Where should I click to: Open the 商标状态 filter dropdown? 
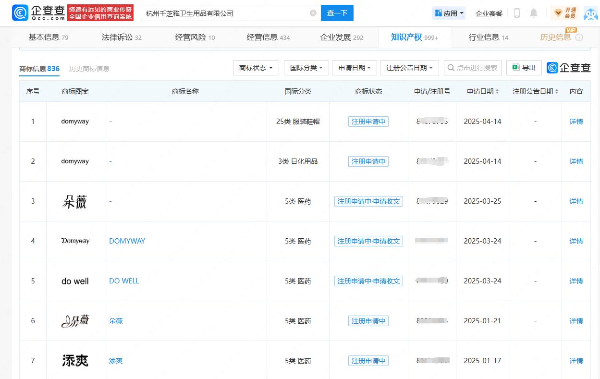click(256, 68)
